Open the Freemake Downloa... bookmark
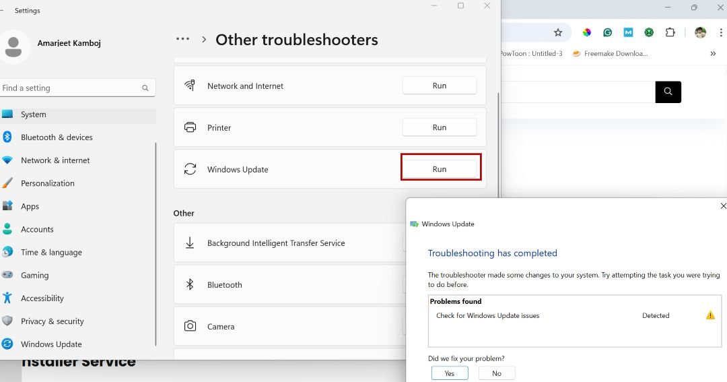Viewport: 727px width, 382px height. (x=610, y=53)
